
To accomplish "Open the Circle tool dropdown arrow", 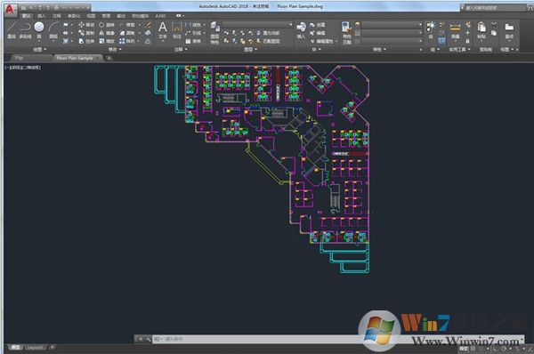I will 39,41.
